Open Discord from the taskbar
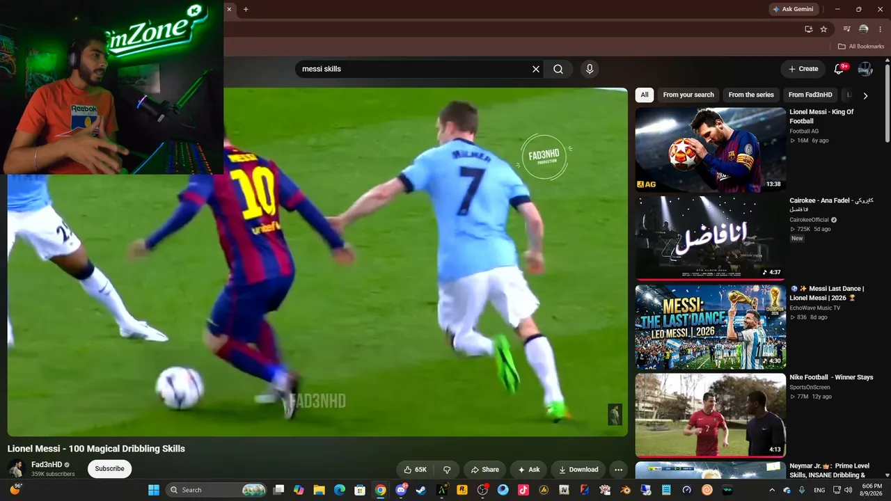The image size is (891, 501). point(401,490)
